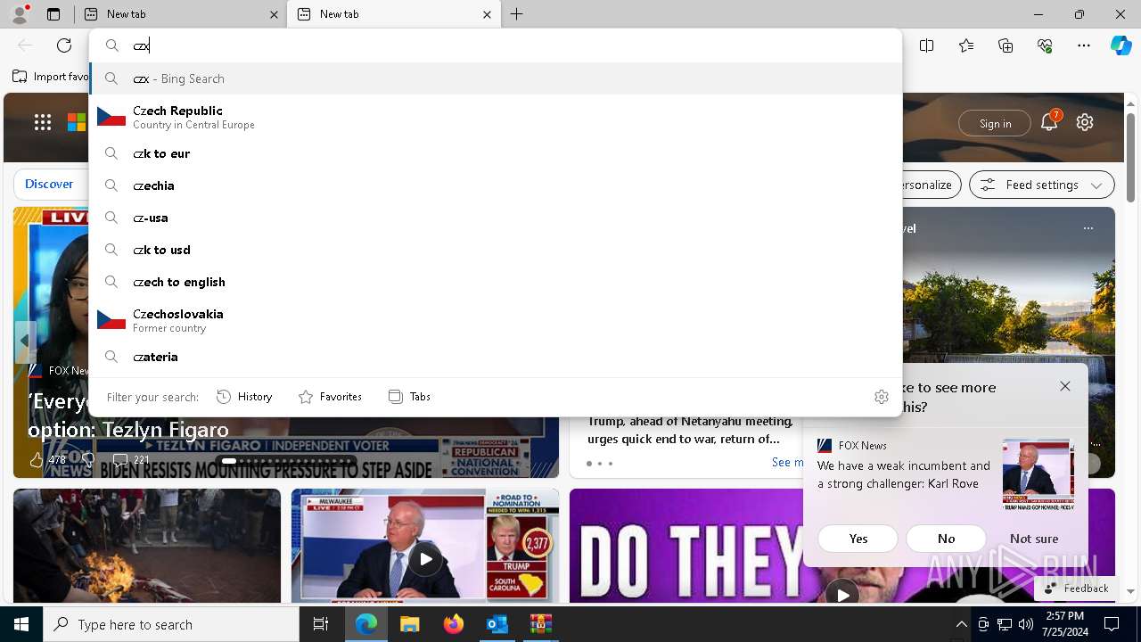Open WinRAR from taskbar
Viewport: 1141px width, 642px height.
click(x=540, y=624)
